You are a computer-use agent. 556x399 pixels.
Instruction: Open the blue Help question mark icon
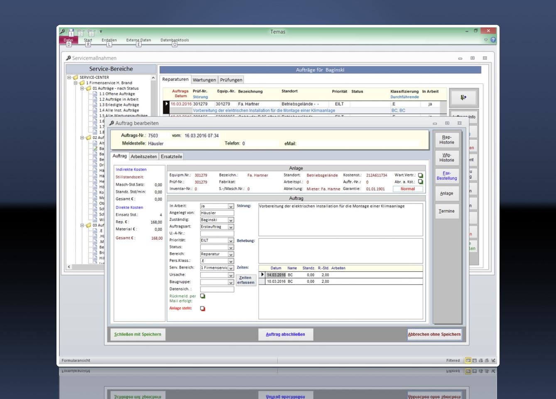493,40
